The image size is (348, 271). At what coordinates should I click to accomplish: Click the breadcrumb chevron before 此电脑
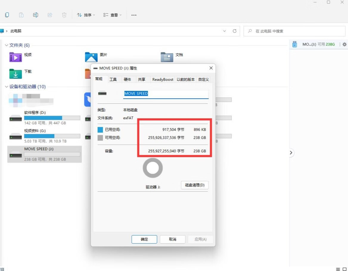pos(7,31)
